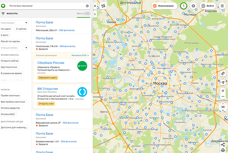Select the ruler measurement tool

[223, 73]
